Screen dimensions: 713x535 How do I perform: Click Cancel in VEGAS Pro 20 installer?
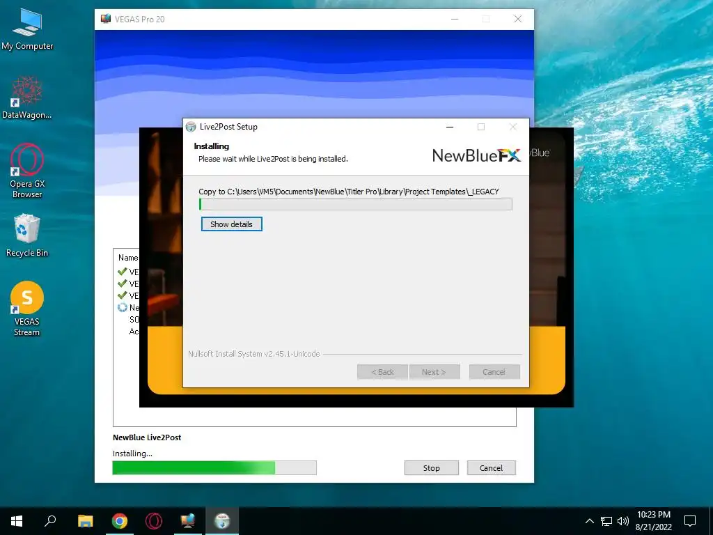coord(491,468)
